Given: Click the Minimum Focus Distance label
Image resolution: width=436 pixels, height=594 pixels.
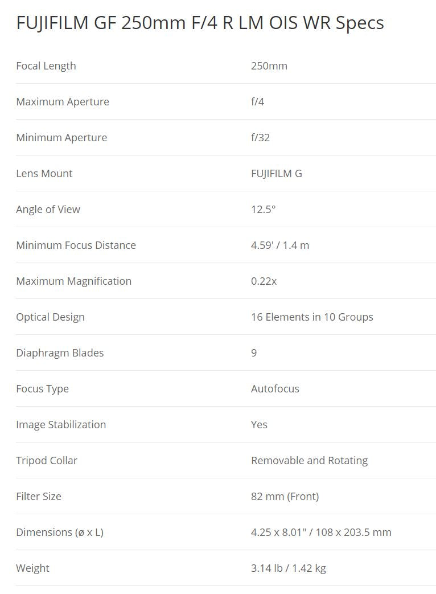Looking at the screenshot, I should (76, 245).
